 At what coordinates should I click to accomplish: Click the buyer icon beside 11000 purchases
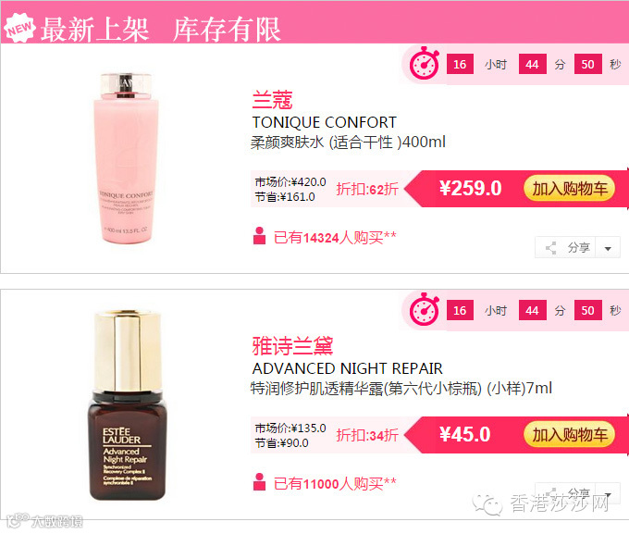point(260,482)
